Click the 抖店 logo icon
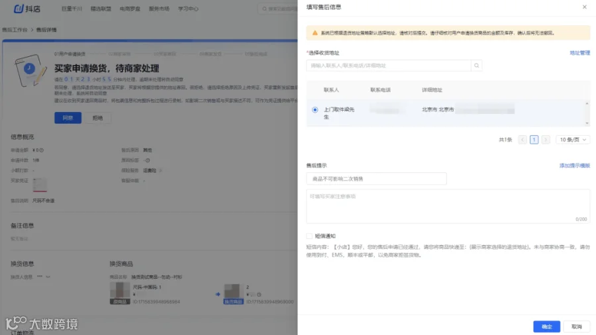The height and width of the screenshot is (335, 596). 19,9
